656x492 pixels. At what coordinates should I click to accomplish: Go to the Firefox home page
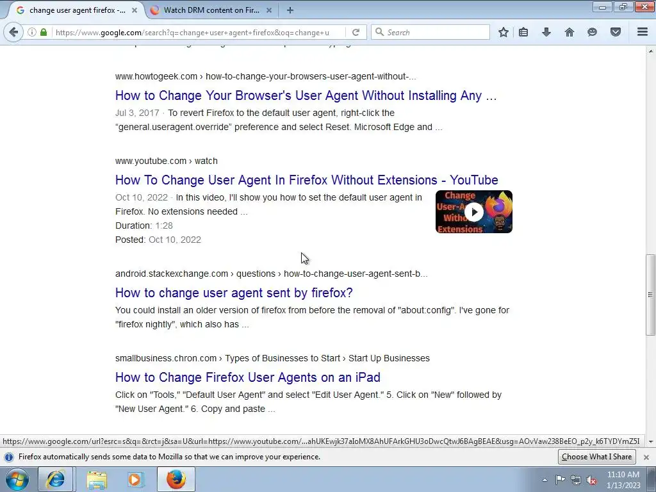(x=570, y=32)
